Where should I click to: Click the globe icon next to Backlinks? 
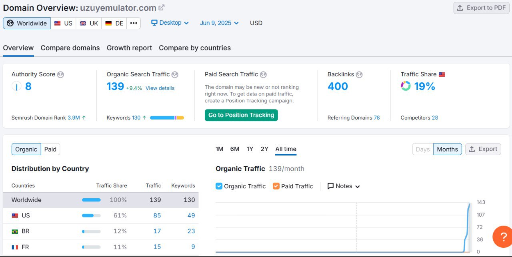point(359,74)
